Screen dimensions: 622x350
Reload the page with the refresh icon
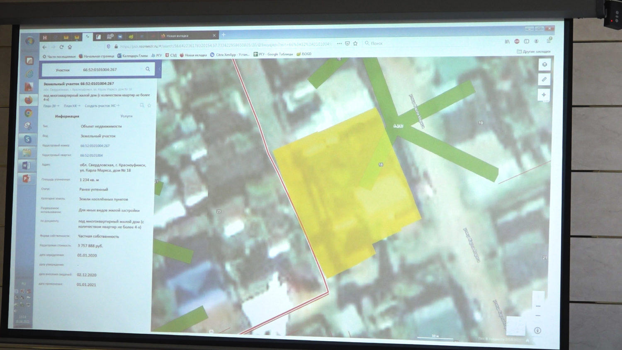click(61, 47)
